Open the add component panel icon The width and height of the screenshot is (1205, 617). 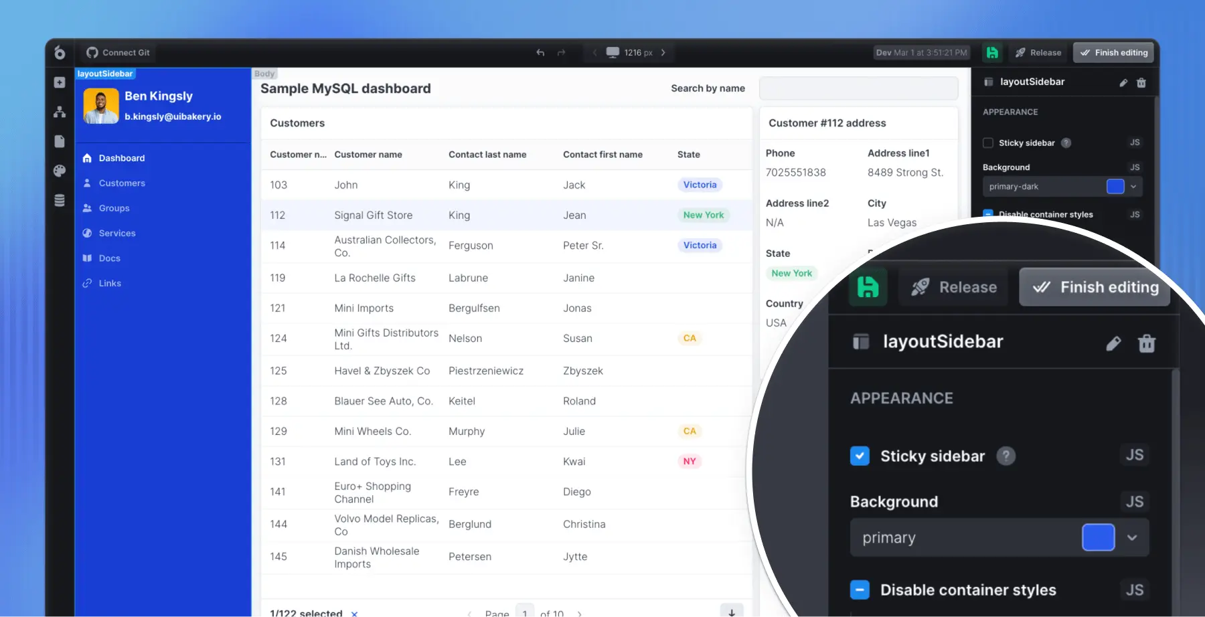point(60,82)
